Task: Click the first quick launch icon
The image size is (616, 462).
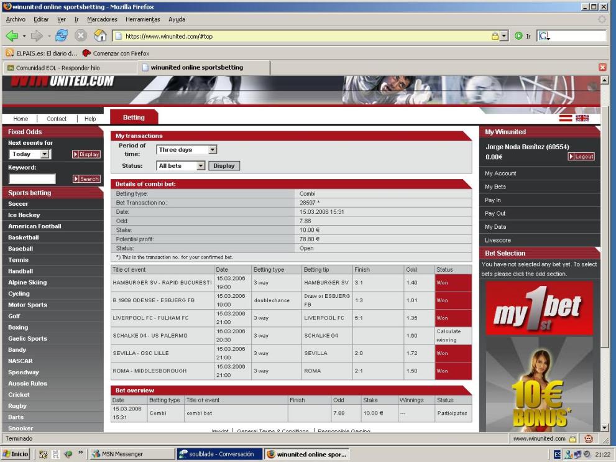Action: (x=44, y=454)
